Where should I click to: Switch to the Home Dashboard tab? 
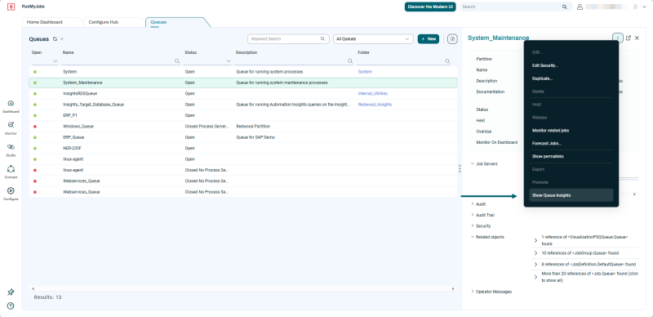coord(45,22)
